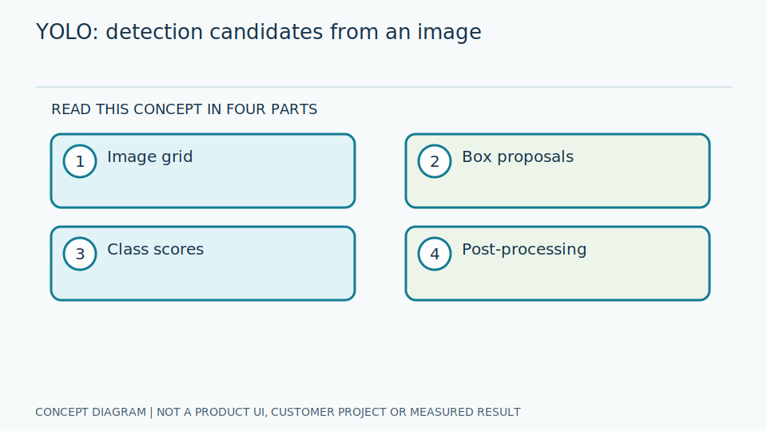This screenshot has height=431, width=767.
Task: Click the 'Post-processing' label text
Action: tap(524, 249)
